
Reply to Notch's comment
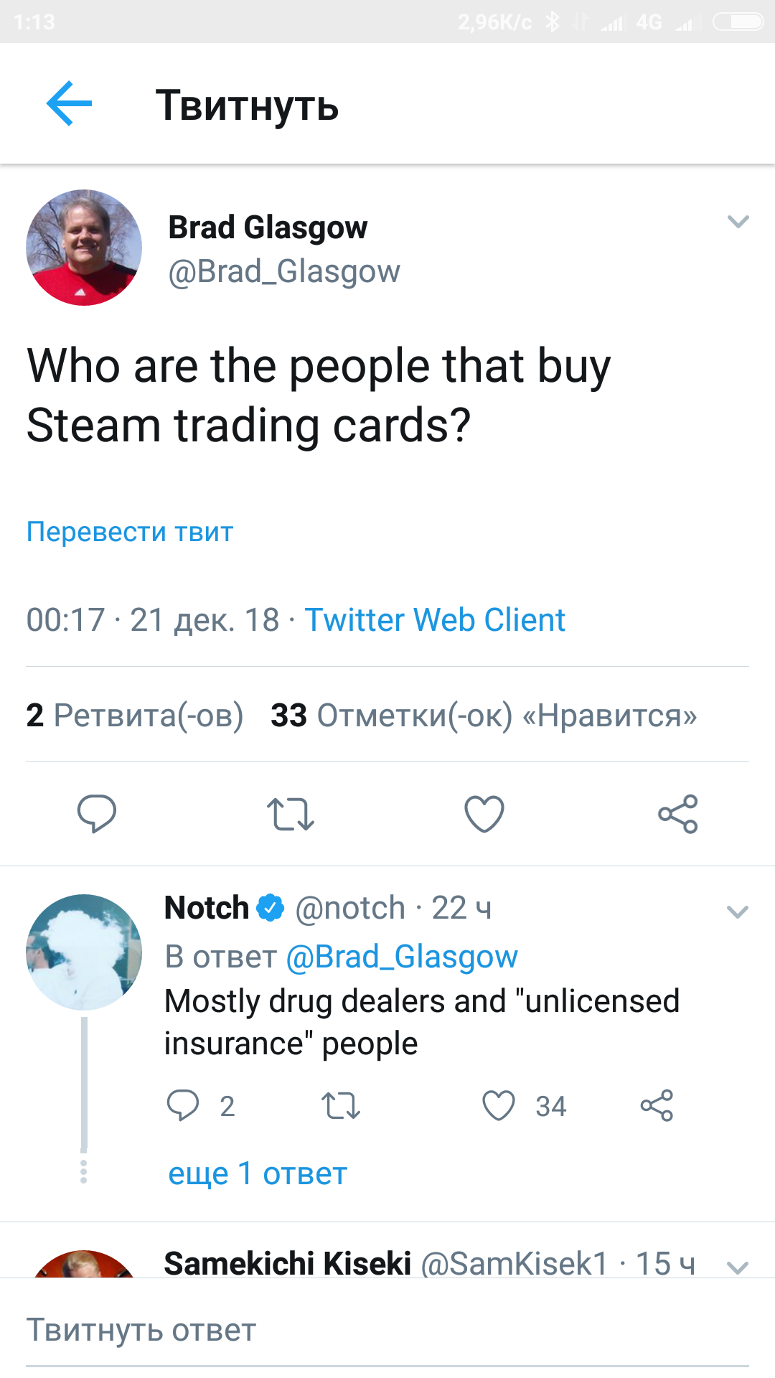[183, 1105]
